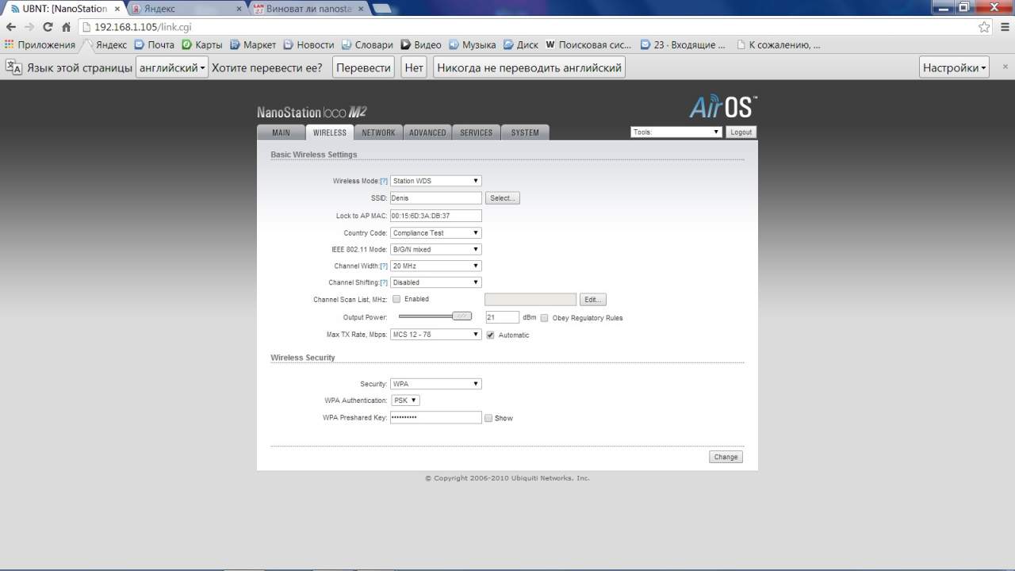The height and width of the screenshot is (571, 1015).
Task: Open the К сожалению bookmark
Action: pos(778,45)
